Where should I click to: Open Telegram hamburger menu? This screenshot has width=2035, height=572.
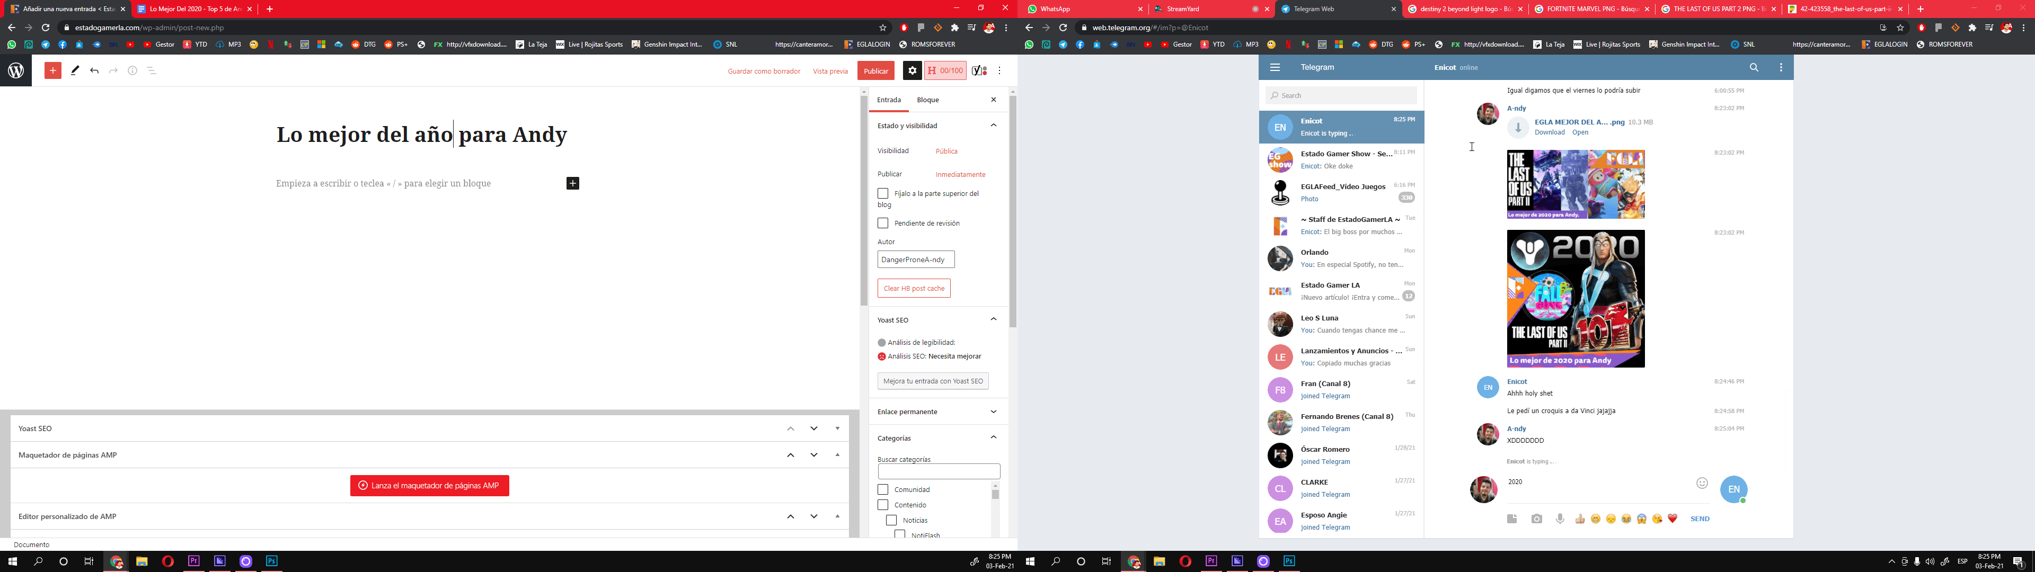click(x=1274, y=67)
